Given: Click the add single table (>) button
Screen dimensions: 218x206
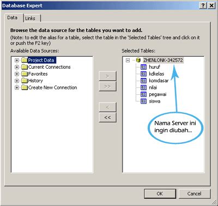Looking at the screenshot, I should click(x=107, y=76).
